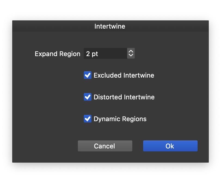Viewport: 221px width, 177px height.
Task: Click the "Expand Region" field label
Action: click(57, 54)
